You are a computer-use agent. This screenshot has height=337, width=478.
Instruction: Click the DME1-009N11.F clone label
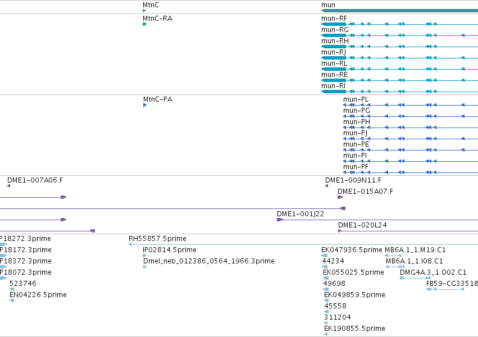[353, 180]
